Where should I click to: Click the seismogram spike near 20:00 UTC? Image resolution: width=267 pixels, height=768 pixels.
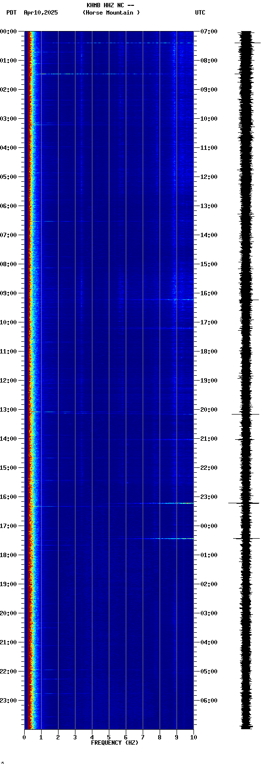(246, 414)
